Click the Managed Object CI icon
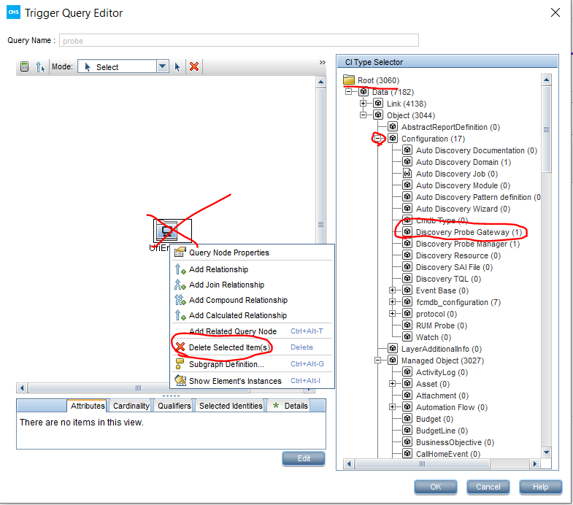This screenshot has width=573, height=505. [393, 361]
